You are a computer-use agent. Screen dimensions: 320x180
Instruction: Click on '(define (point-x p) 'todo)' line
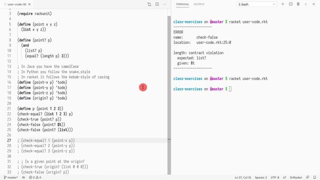pyautogui.click(x=42, y=82)
